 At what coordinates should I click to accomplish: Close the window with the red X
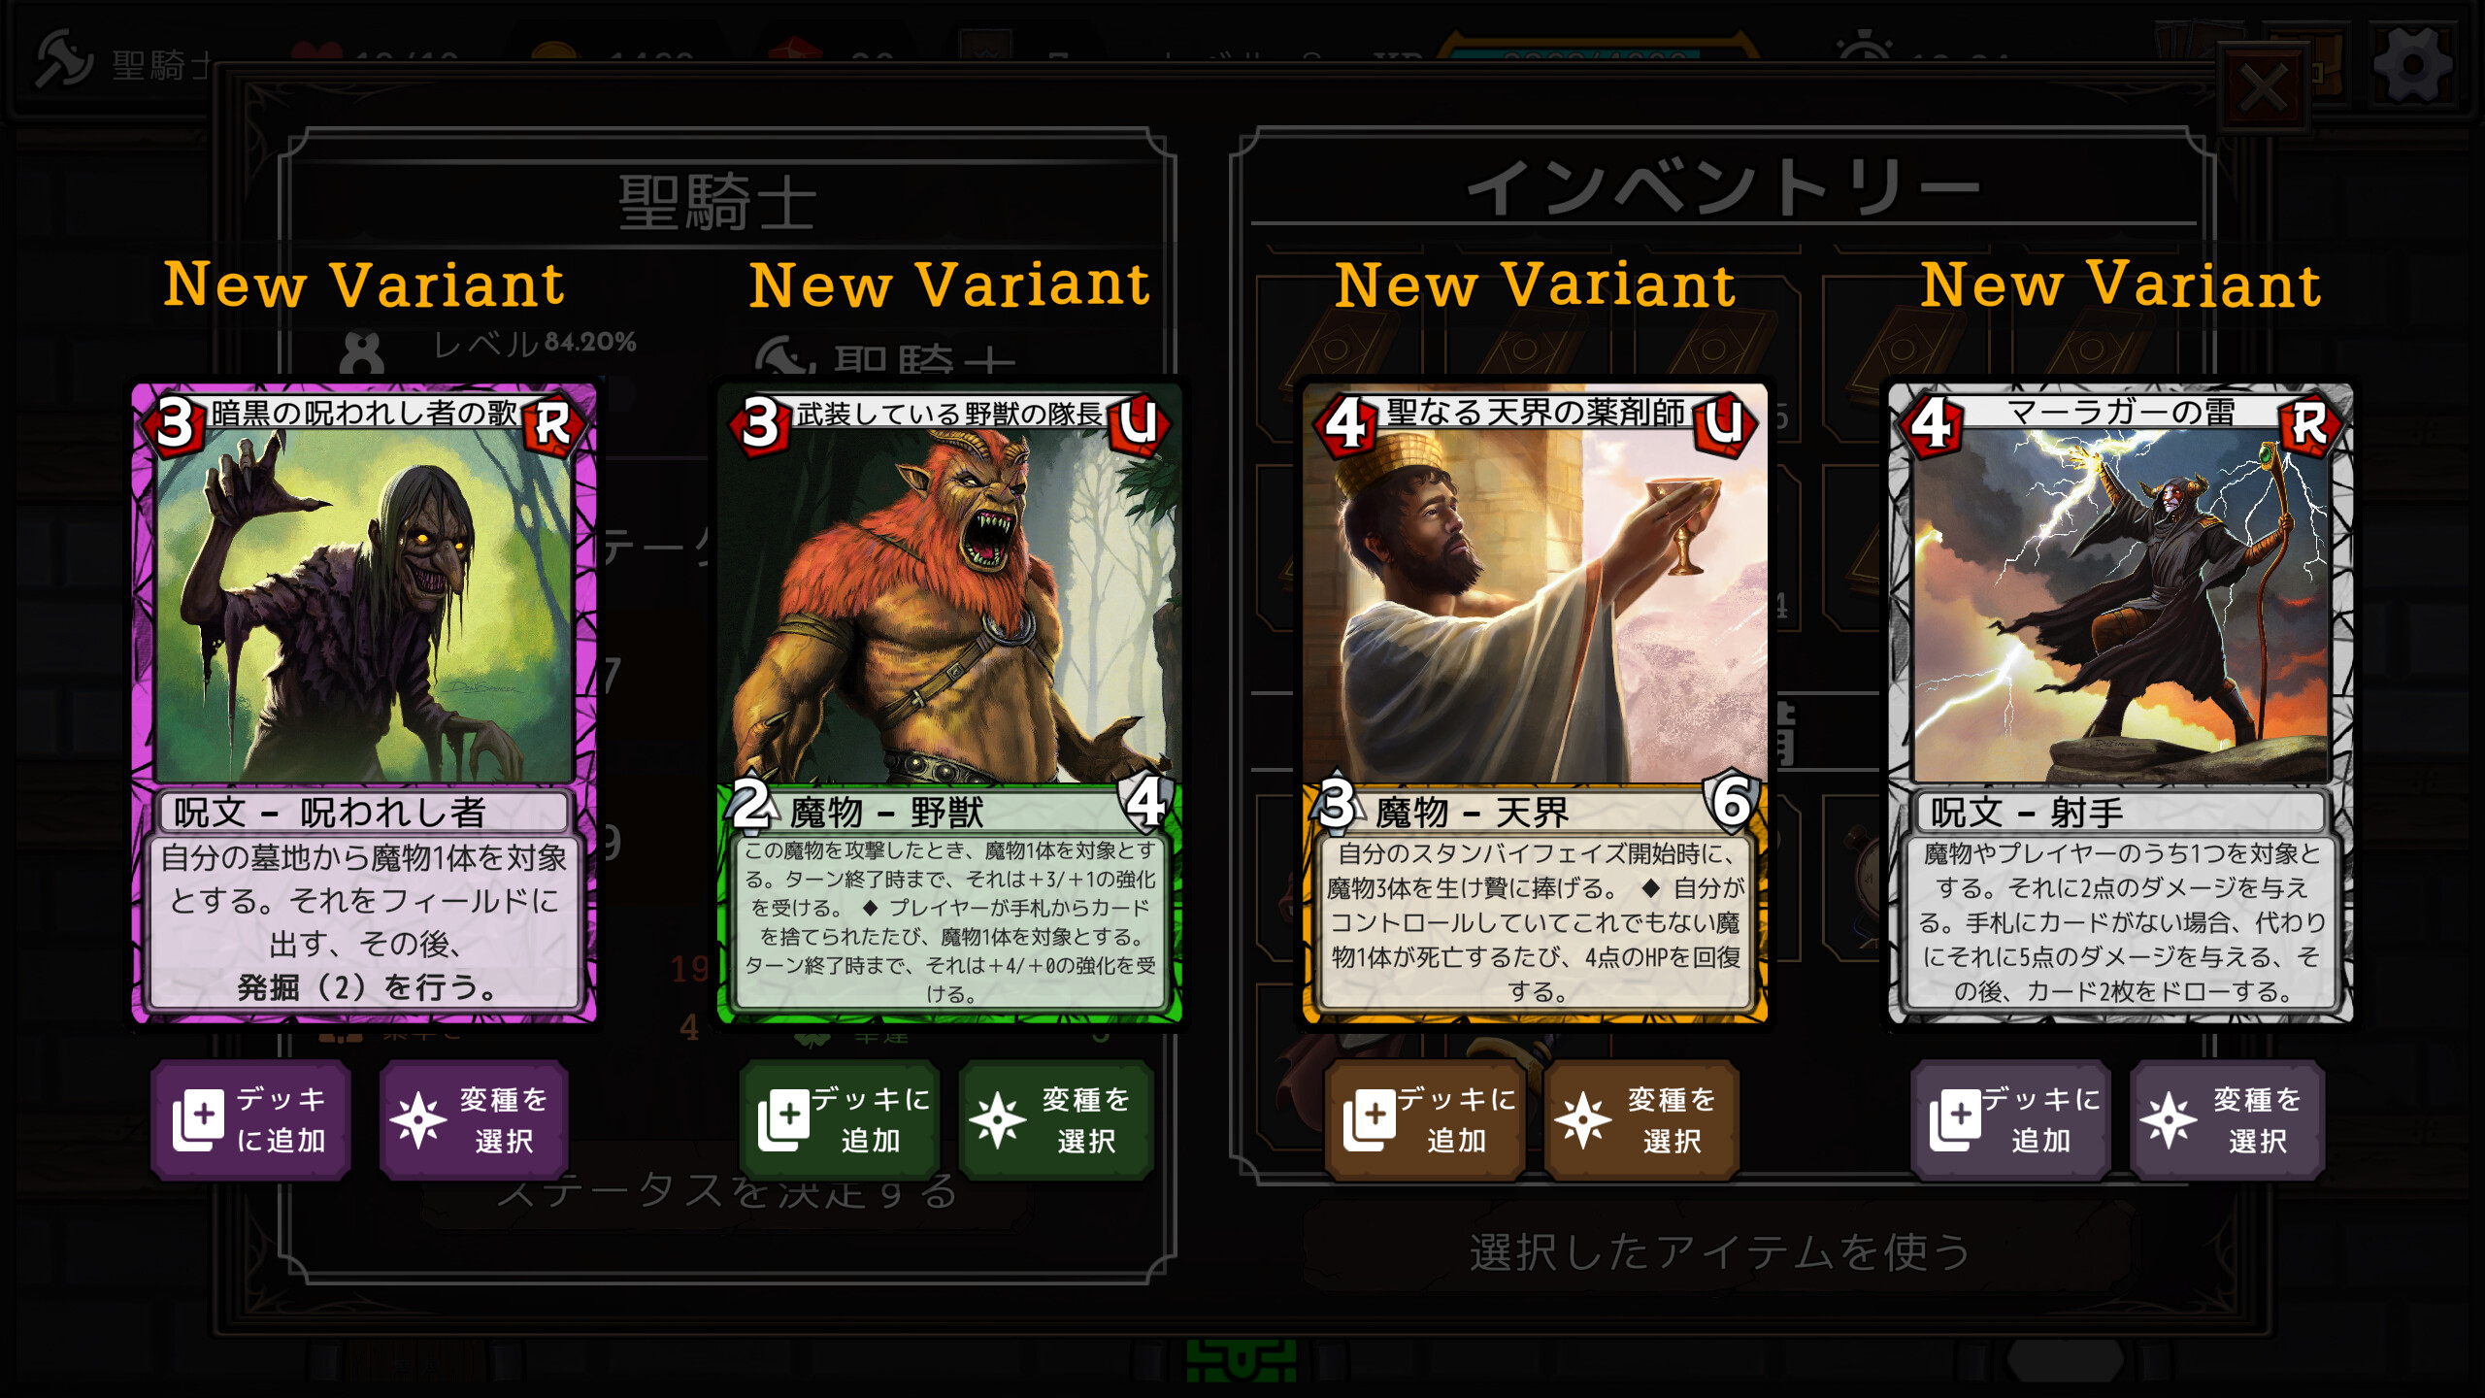coord(2264,89)
